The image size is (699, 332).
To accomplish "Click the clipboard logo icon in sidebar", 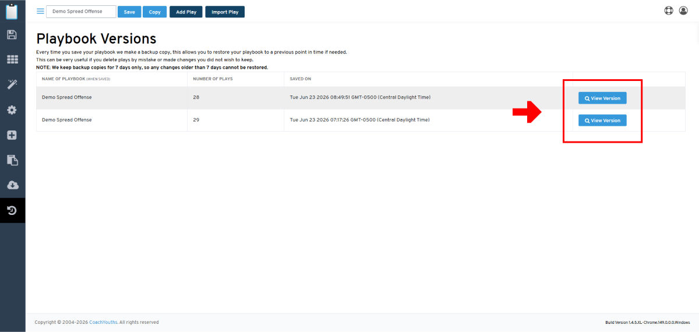I will click(x=12, y=11).
